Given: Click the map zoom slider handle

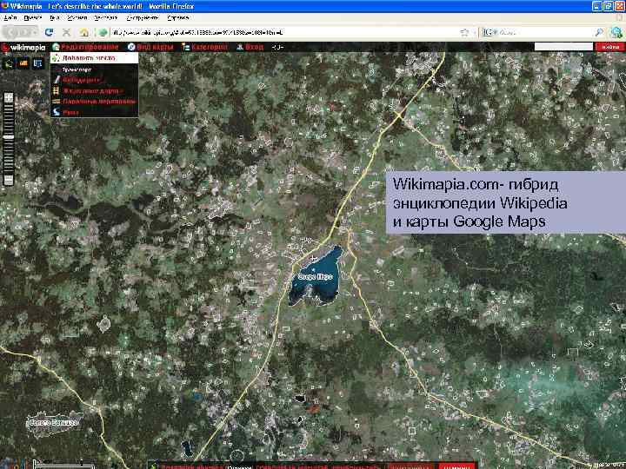Looking at the screenshot, I should click(x=9, y=137).
